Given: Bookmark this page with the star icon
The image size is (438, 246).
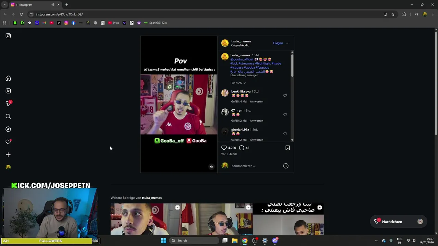Looking at the screenshot, I should click(393, 14).
